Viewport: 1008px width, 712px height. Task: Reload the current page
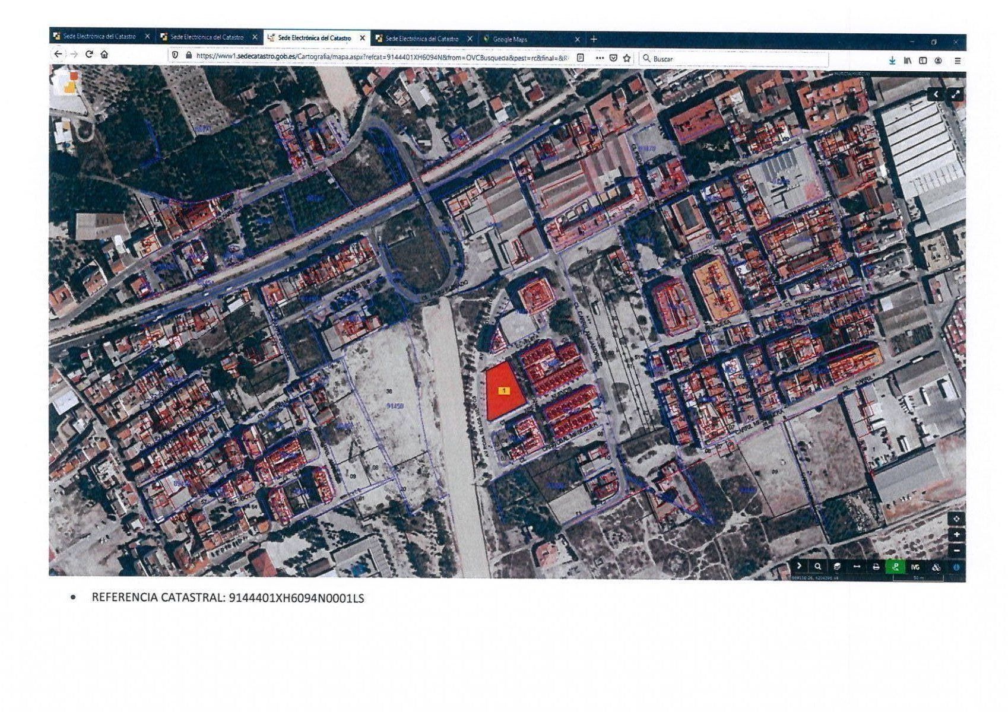click(89, 54)
